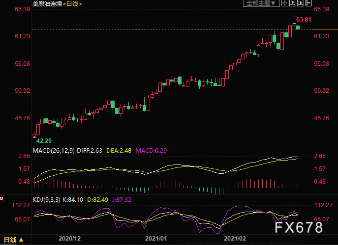
Task: Click right axis price 61.23
Action: tap(321, 36)
